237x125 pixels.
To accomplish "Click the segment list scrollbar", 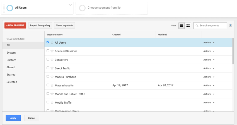I will [233, 51].
